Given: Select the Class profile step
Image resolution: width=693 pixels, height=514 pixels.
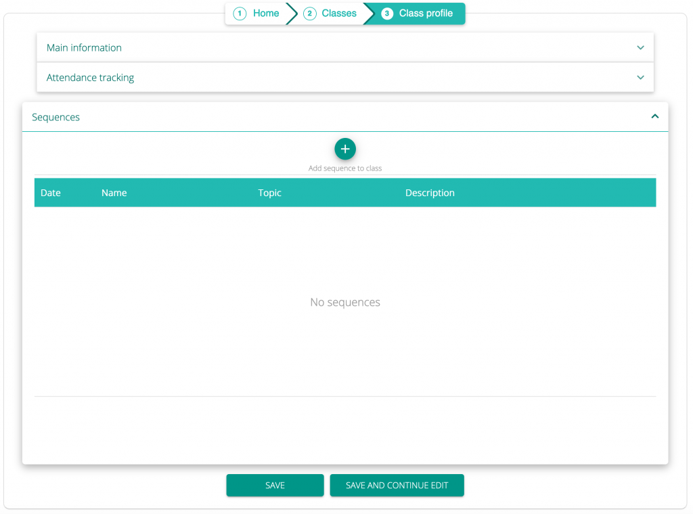Looking at the screenshot, I should [x=422, y=13].
